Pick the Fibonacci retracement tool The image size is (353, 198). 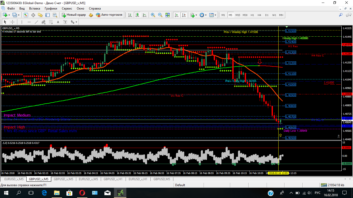51,22
